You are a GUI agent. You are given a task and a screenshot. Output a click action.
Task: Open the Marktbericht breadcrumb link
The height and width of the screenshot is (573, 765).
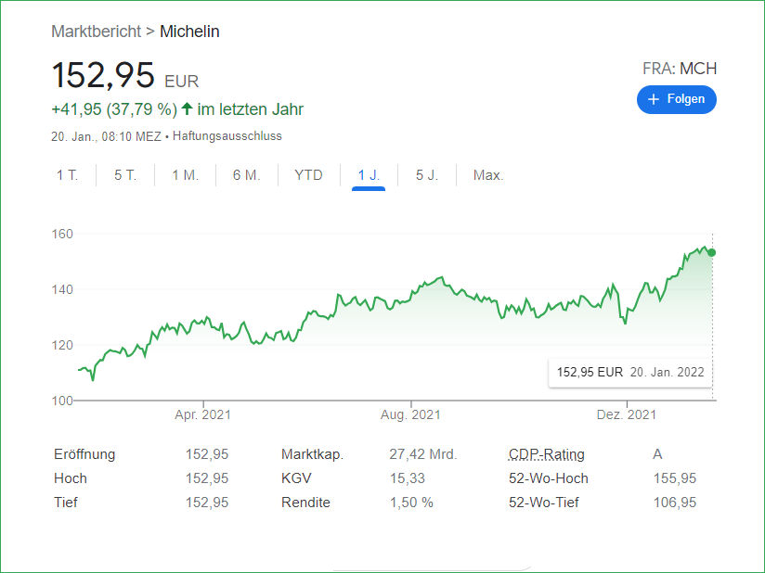coord(97,32)
